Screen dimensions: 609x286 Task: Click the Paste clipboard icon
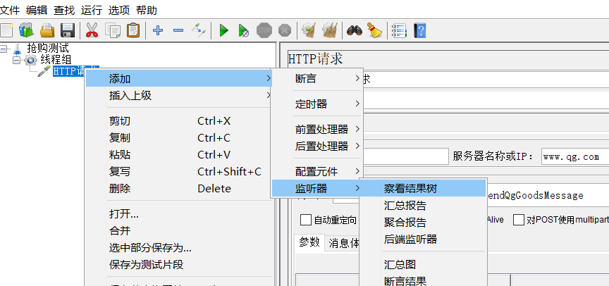tap(133, 30)
